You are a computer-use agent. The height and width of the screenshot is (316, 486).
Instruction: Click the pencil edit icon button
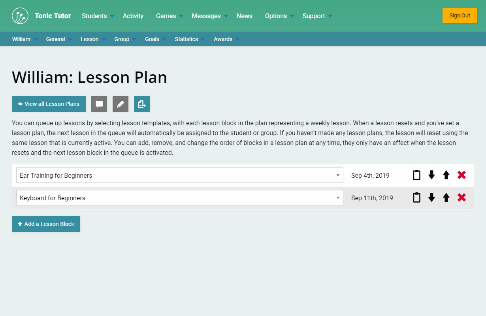click(x=121, y=104)
